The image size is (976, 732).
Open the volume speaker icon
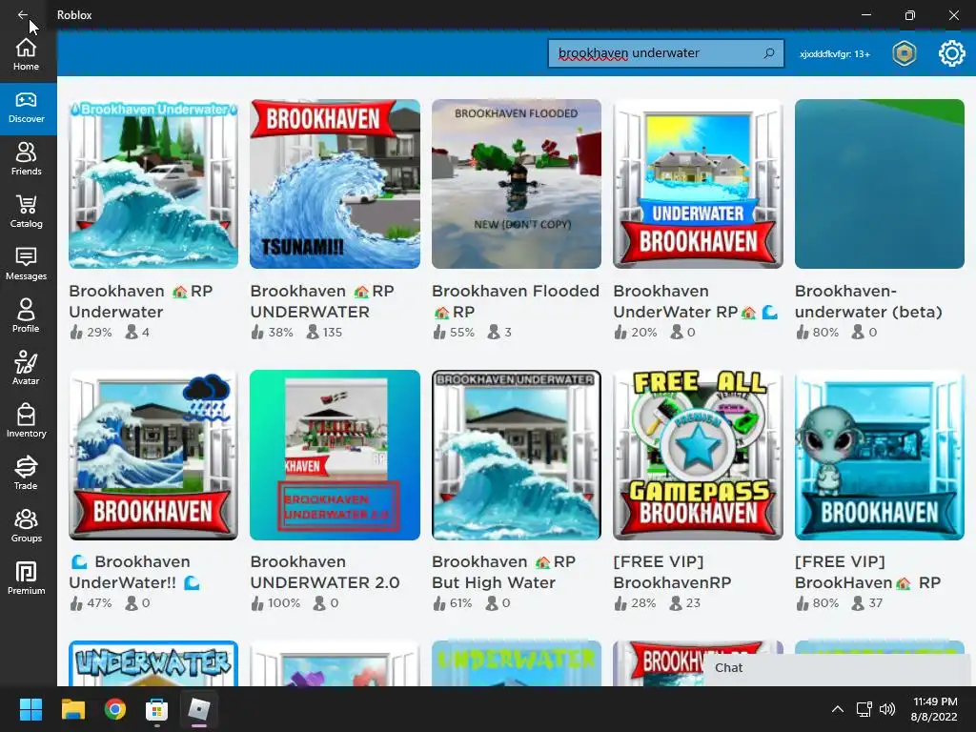point(887,709)
